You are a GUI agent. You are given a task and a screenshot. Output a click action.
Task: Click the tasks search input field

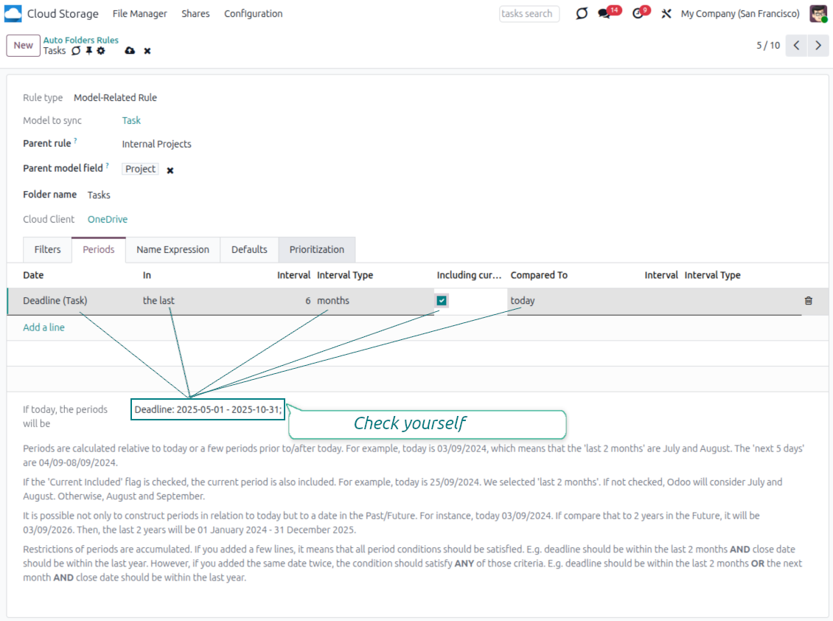pyautogui.click(x=529, y=14)
